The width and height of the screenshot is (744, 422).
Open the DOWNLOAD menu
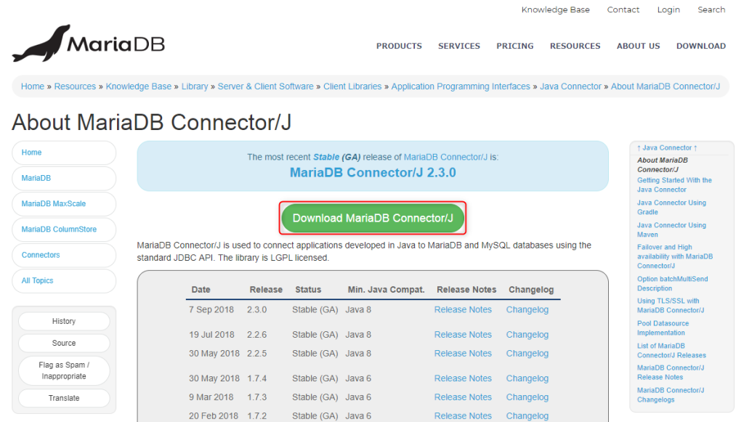click(x=701, y=46)
